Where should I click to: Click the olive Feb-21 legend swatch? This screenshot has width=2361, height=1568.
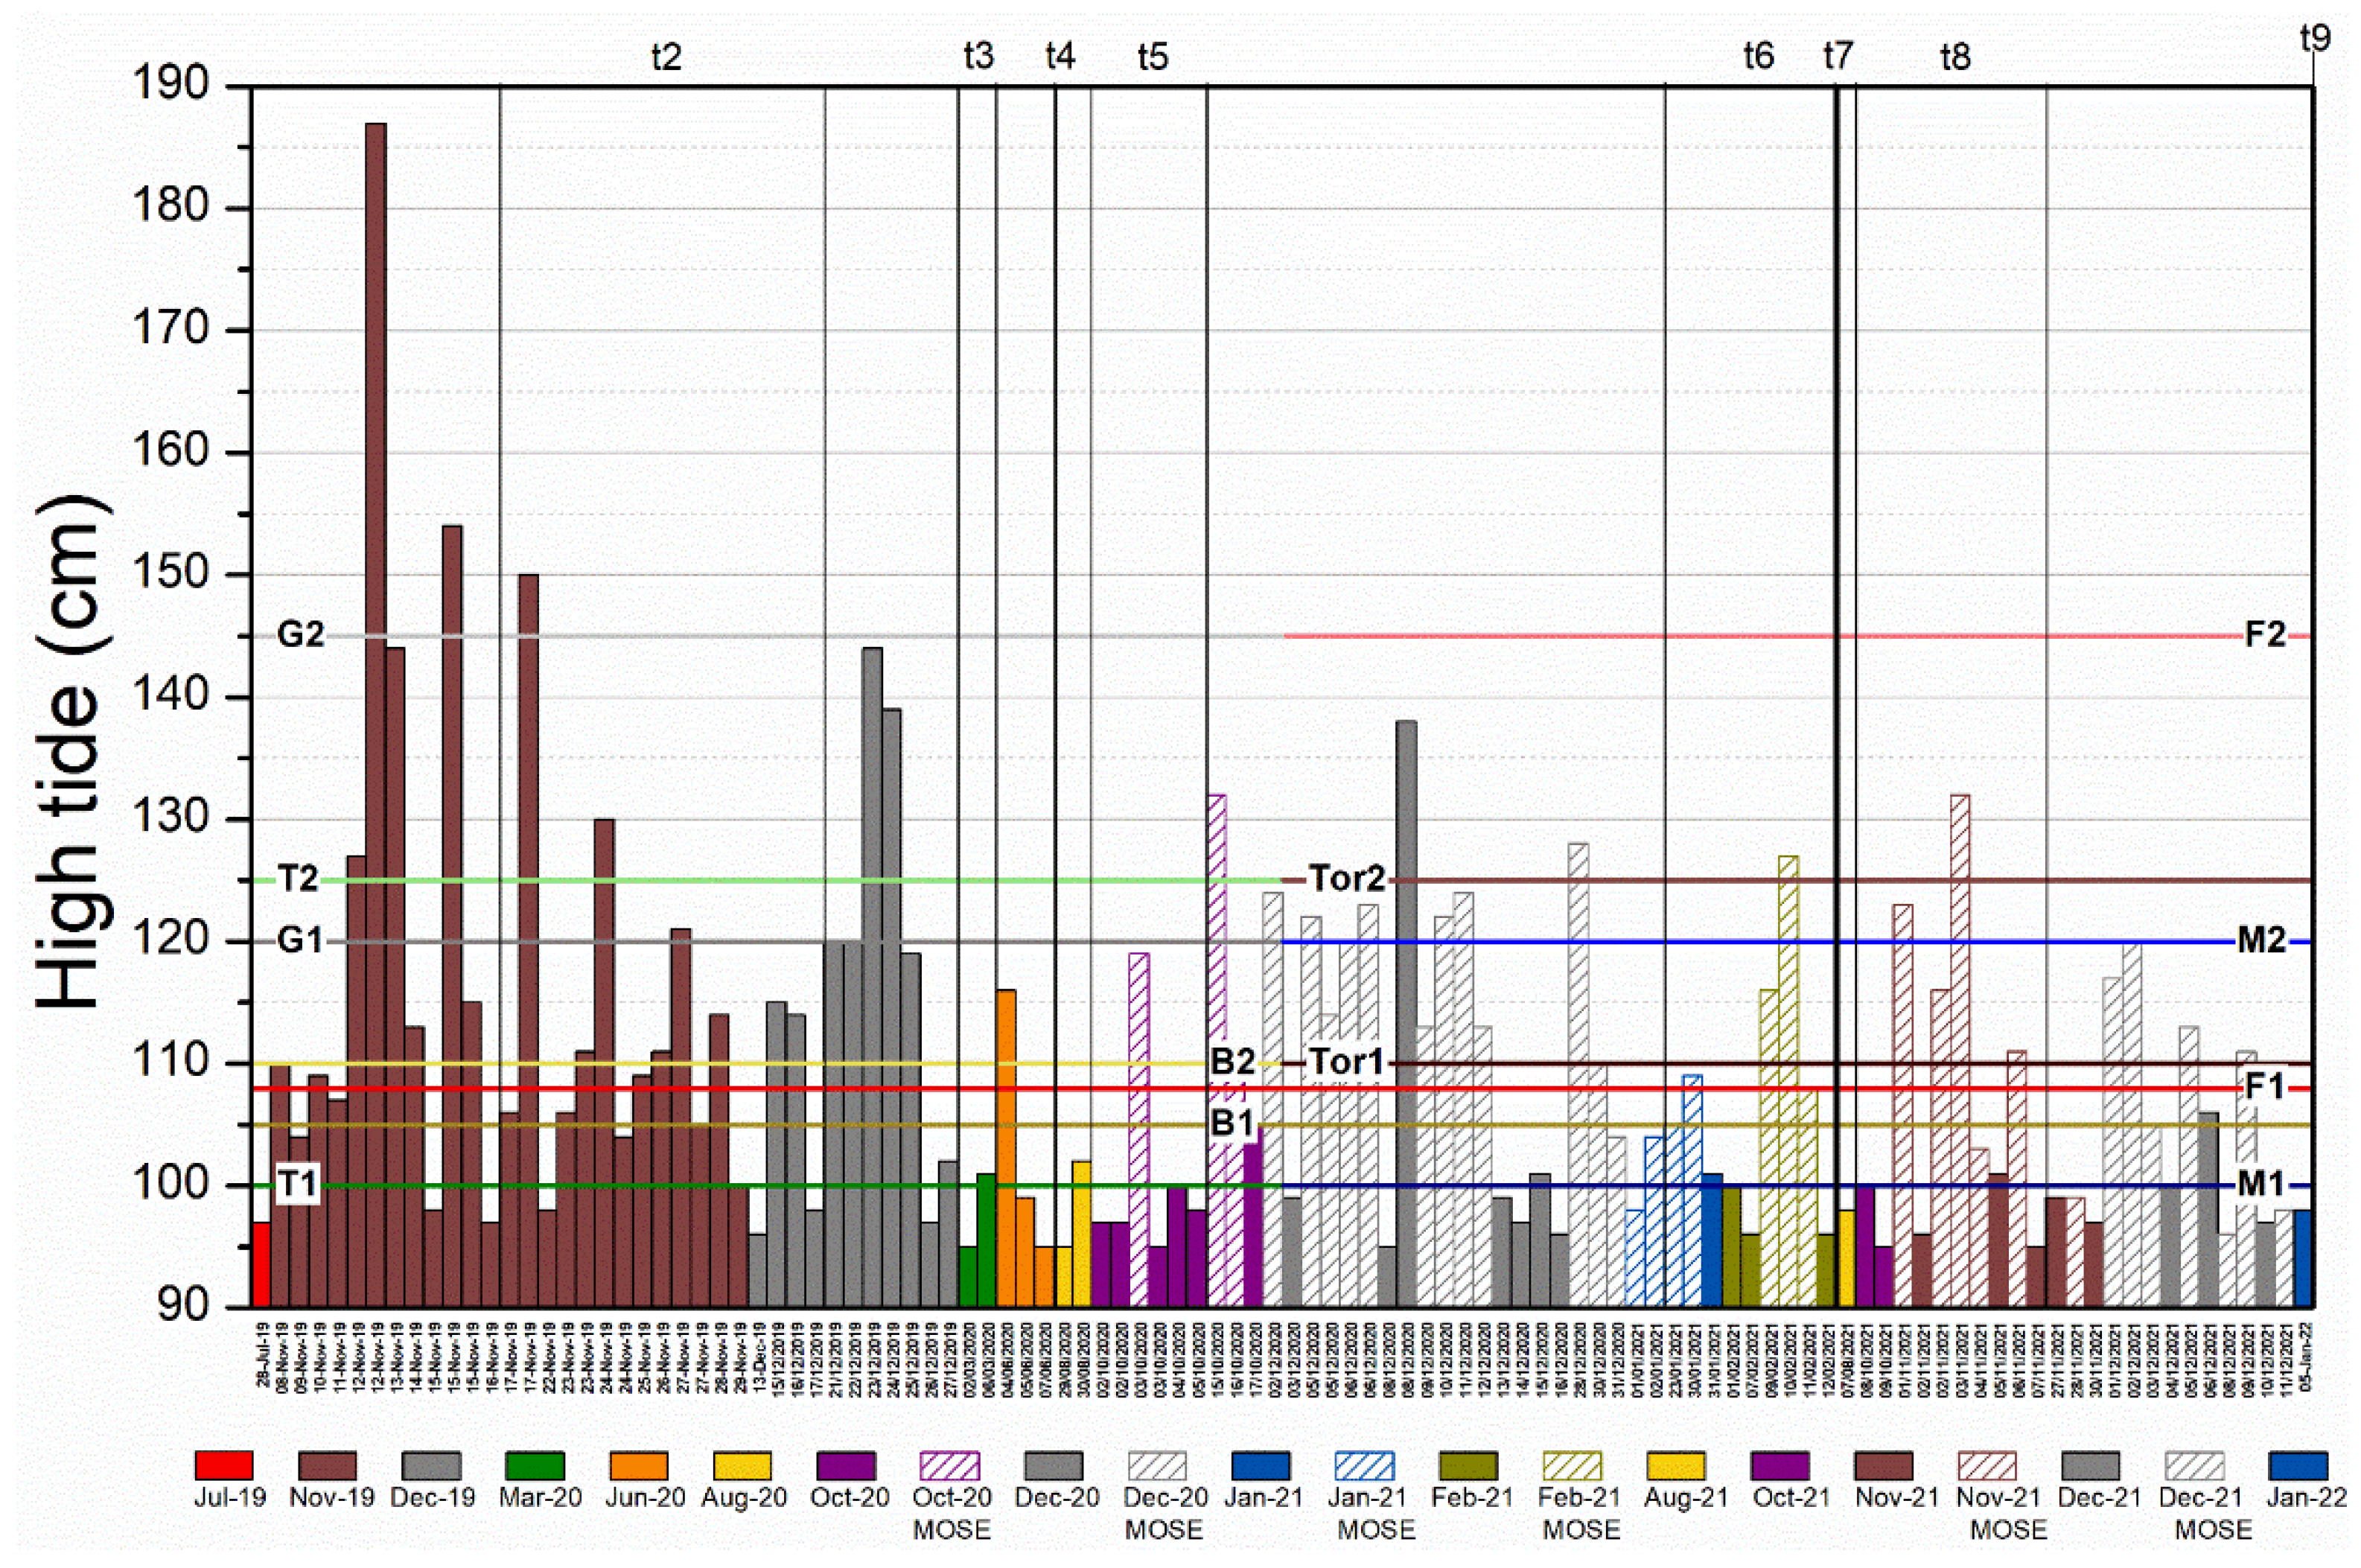[x=1469, y=1466]
